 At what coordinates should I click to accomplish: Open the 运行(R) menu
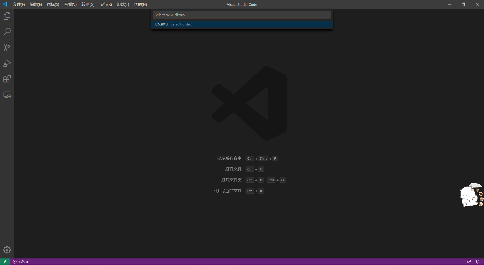[x=106, y=5]
